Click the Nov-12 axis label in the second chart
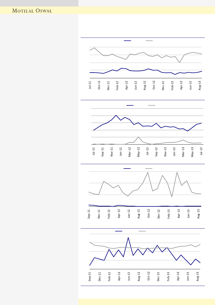 pos(166,151)
